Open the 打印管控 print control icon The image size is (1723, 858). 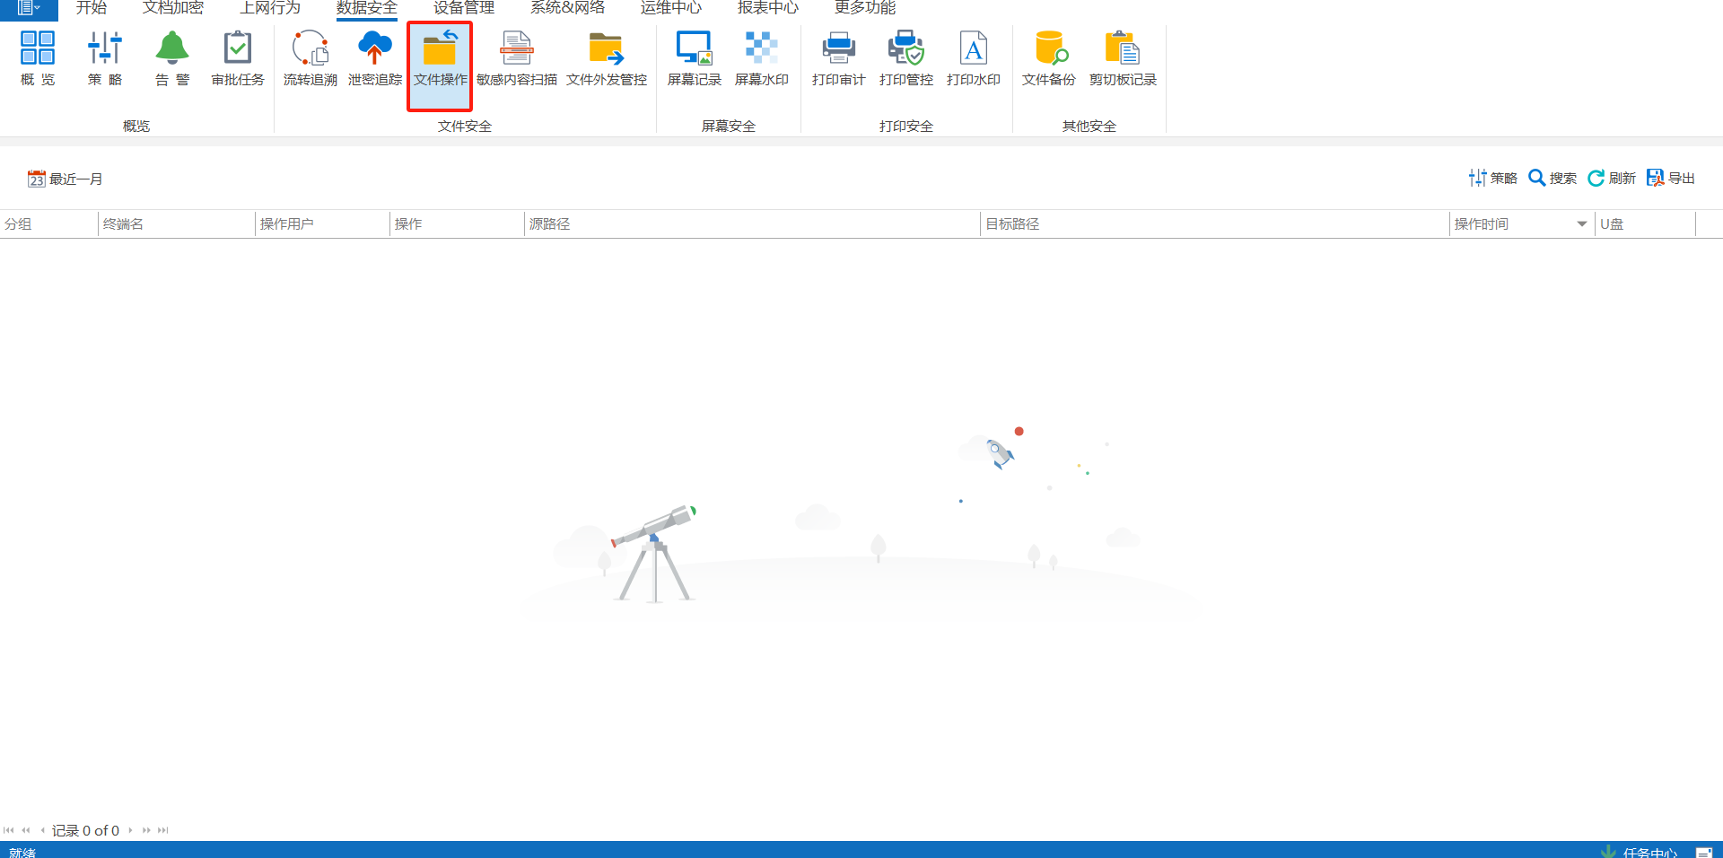906,58
